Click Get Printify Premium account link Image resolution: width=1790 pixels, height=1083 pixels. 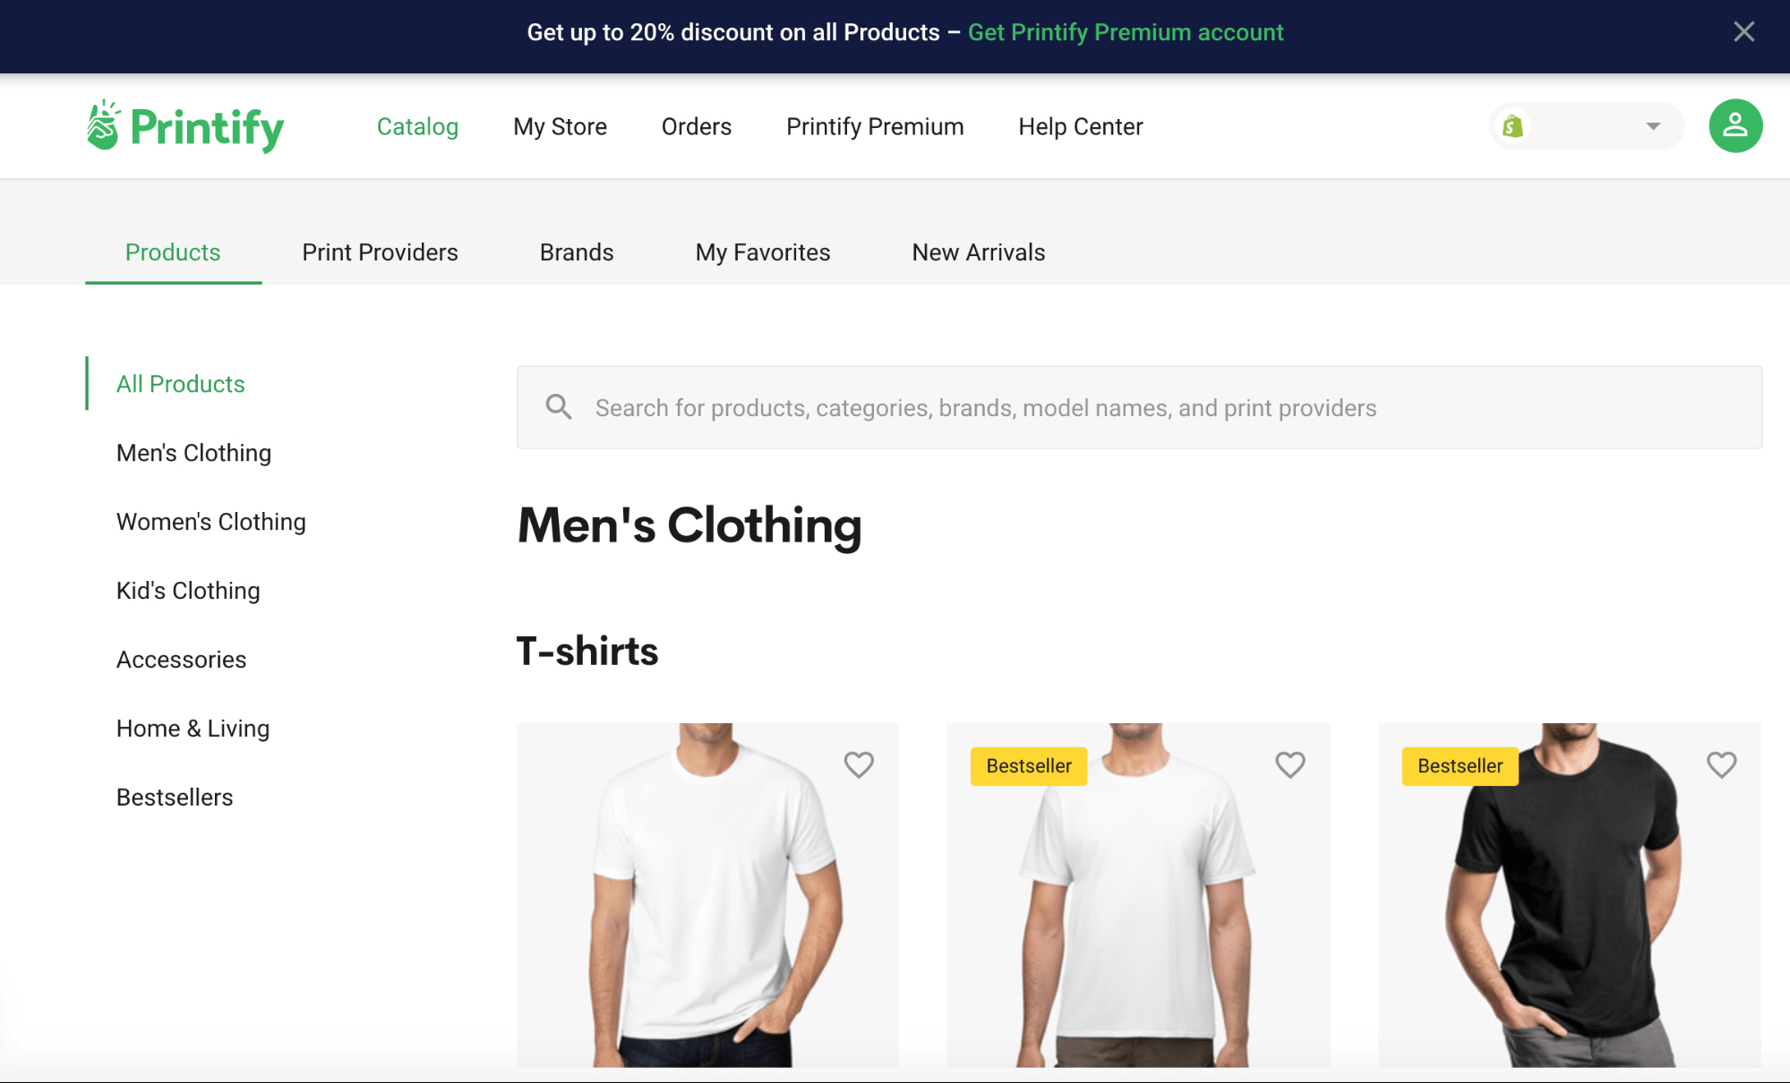pos(1126,32)
